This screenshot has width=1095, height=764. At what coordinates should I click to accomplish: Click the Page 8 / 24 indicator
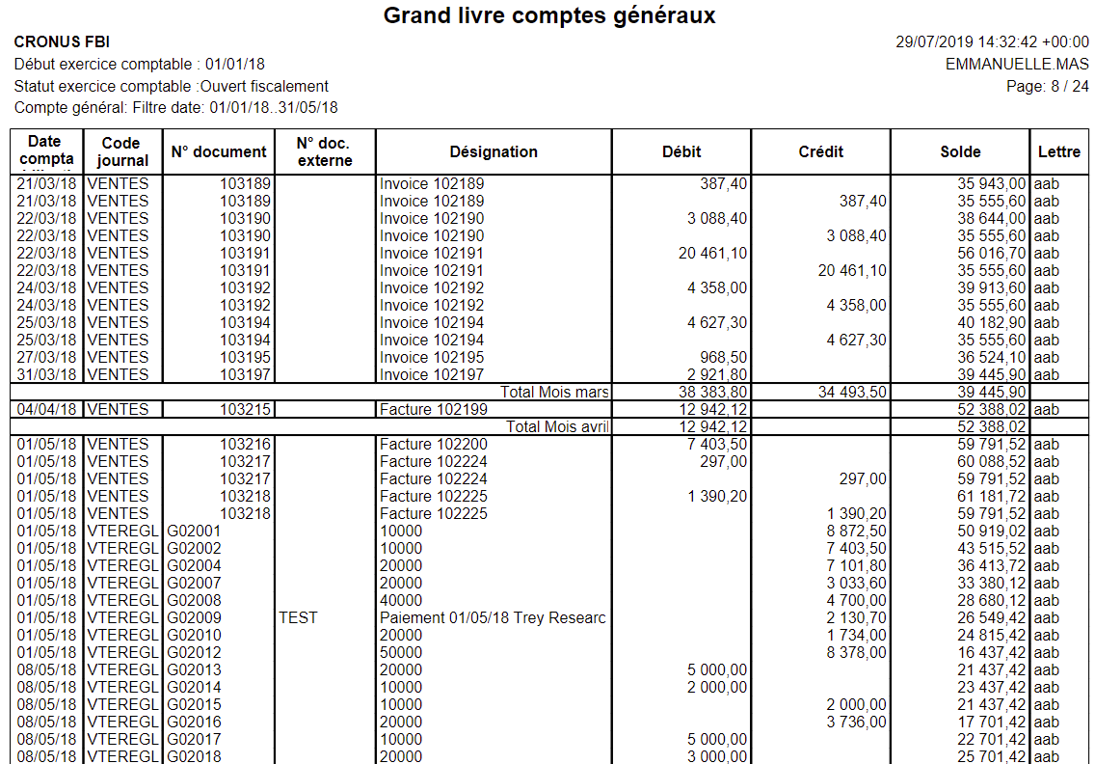click(x=1047, y=87)
